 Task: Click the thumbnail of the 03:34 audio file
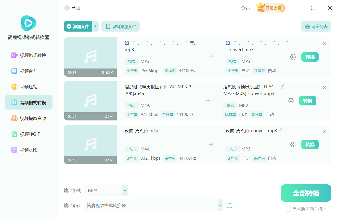(90, 101)
